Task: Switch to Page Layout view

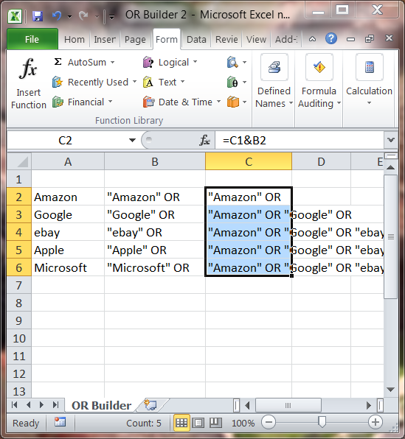Action: tap(198, 423)
